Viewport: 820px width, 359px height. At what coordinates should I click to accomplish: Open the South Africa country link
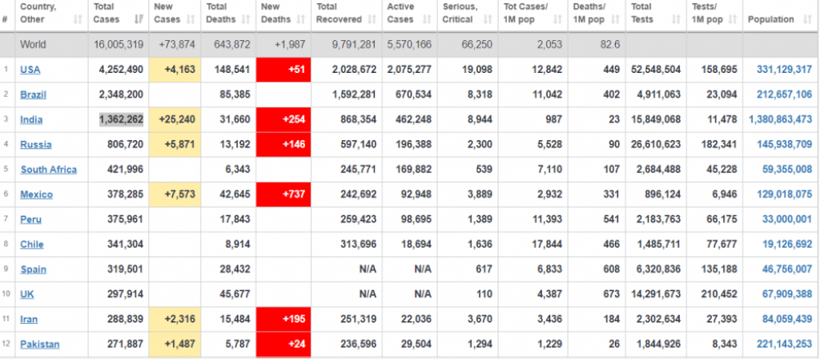click(x=49, y=169)
